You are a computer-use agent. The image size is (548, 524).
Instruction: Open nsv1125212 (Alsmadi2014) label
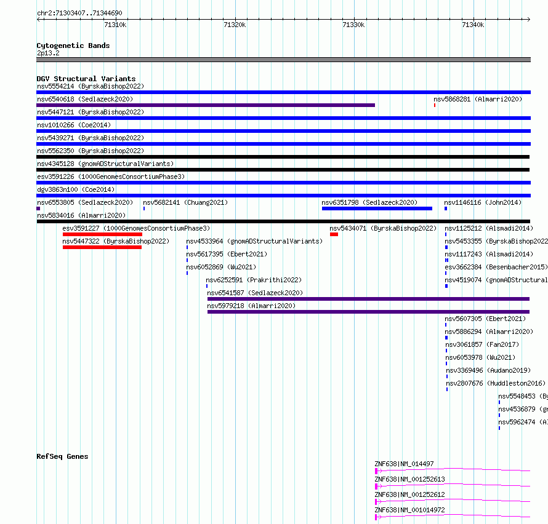coord(489,228)
